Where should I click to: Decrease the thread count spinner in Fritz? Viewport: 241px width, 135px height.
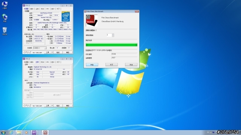click(x=113, y=36)
